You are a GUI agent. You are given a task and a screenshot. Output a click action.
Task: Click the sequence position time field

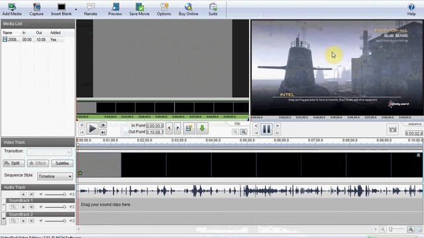coord(413,134)
